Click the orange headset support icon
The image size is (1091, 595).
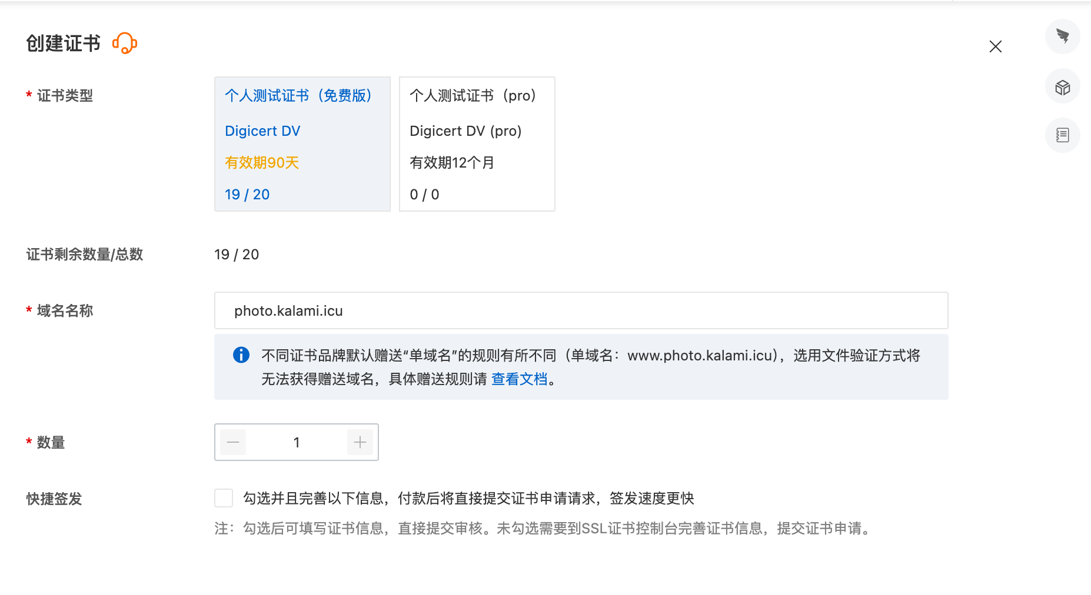(x=125, y=44)
